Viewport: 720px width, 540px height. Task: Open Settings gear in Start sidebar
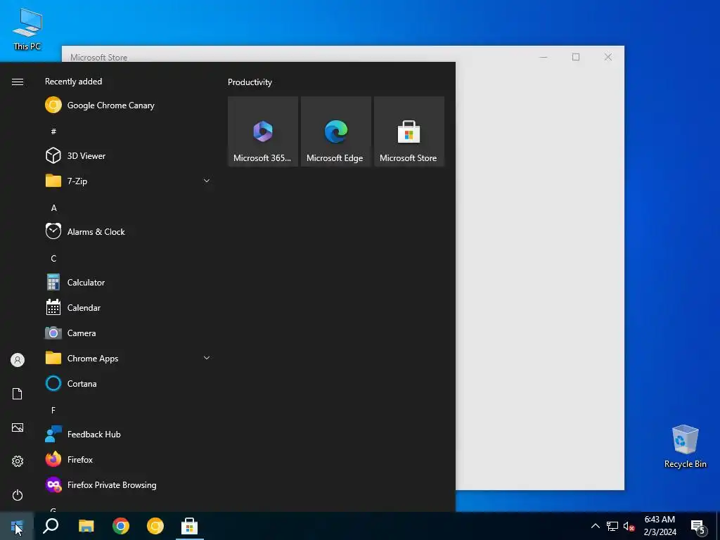click(18, 461)
